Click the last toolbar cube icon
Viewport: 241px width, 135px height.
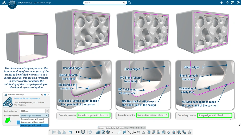click(189, 132)
